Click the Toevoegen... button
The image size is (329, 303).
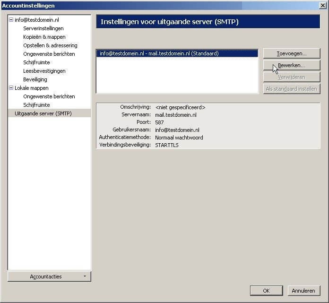[292, 53]
